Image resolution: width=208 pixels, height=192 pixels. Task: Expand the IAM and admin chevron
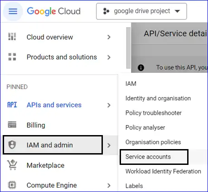point(109,145)
